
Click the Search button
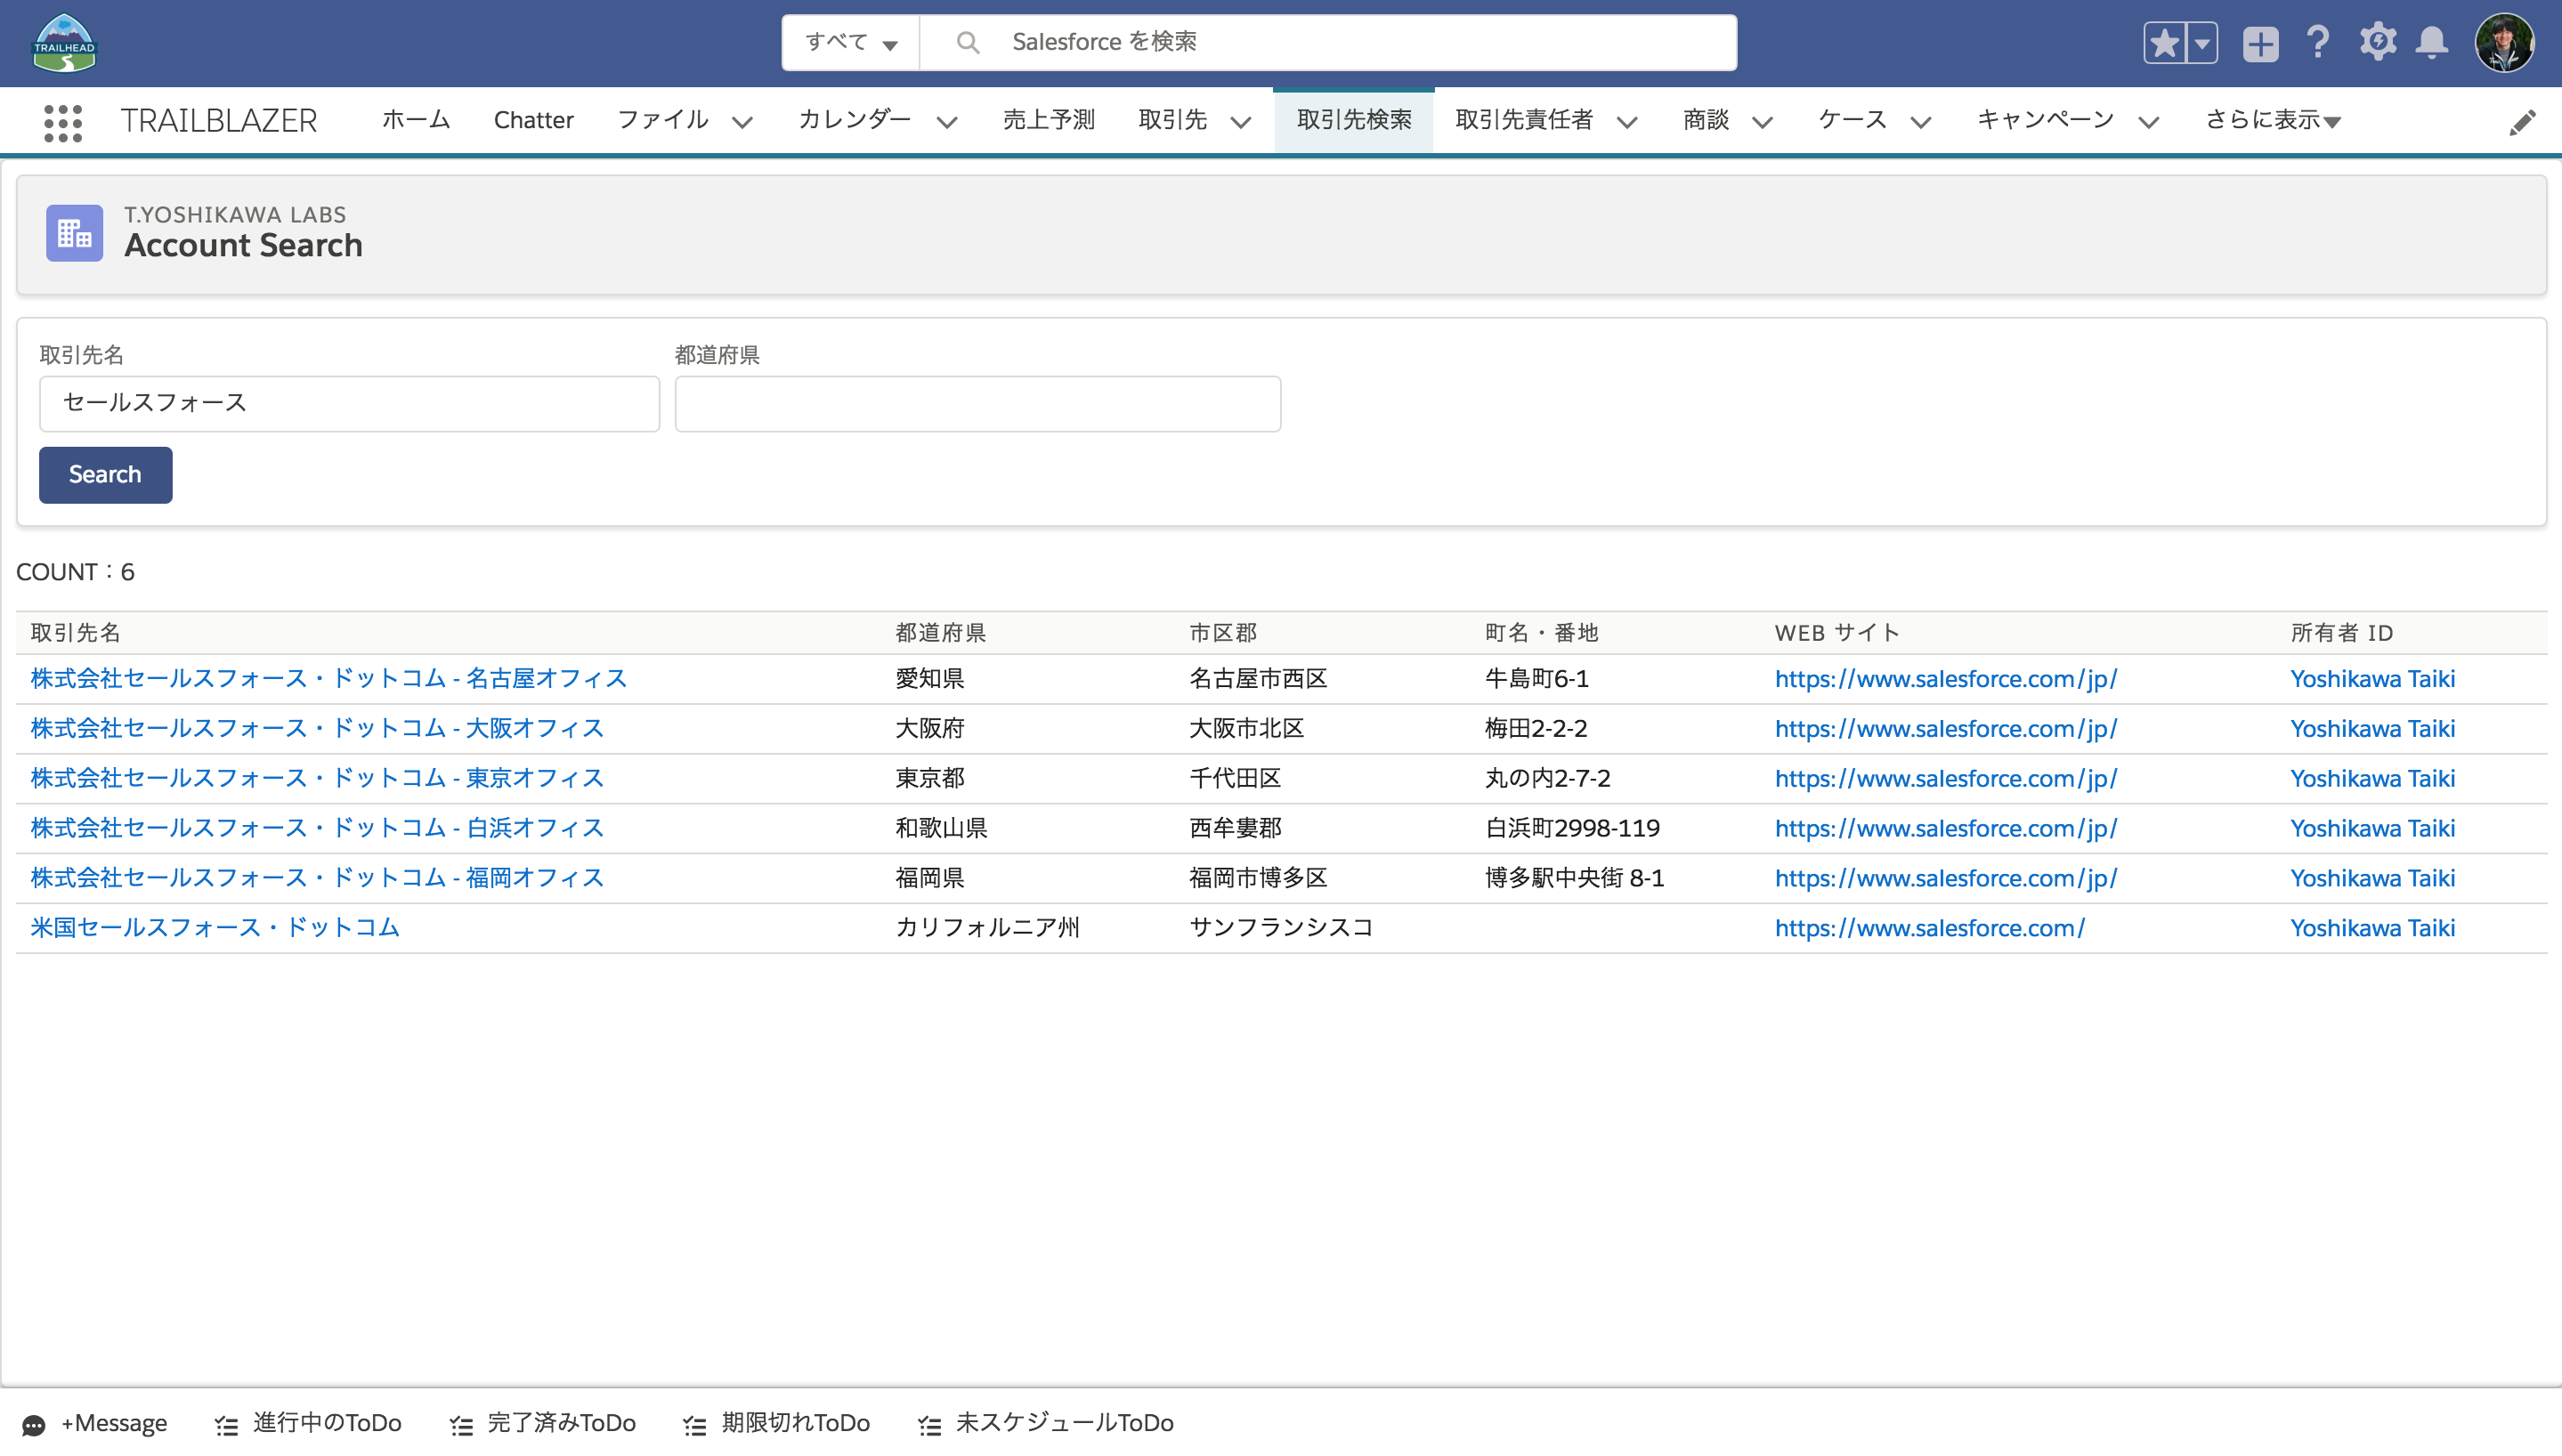pyautogui.click(x=106, y=473)
